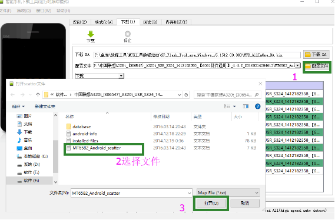Select the android-info file
Screen dimensions: 335x220
(x=85, y=134)
